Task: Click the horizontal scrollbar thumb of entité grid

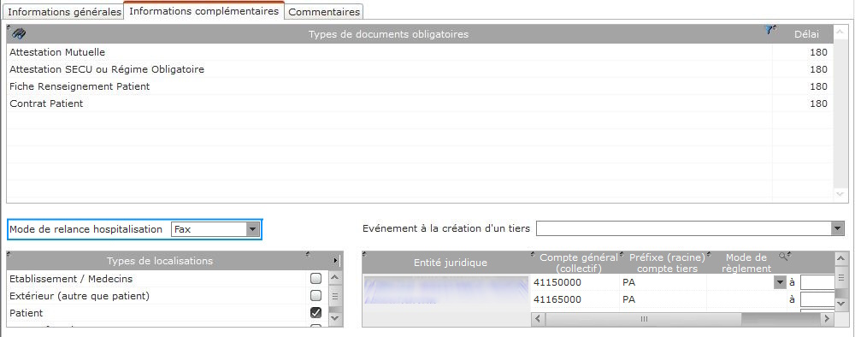Action: point(644,318)
